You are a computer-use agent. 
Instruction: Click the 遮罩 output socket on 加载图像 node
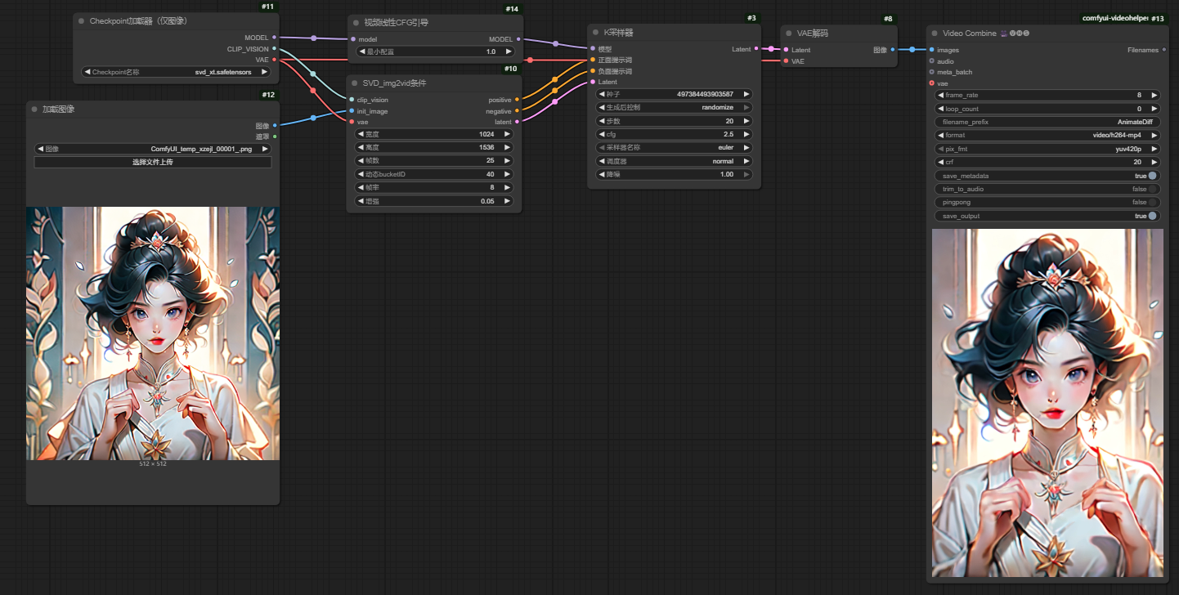point(274,136)
